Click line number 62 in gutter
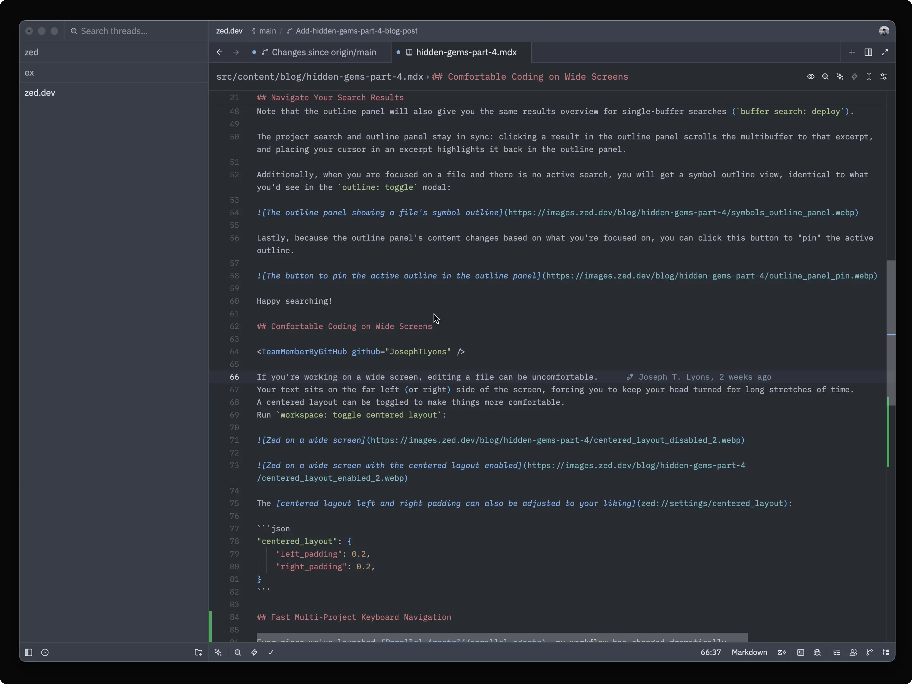Image resolution: width=912 pixels, height=684 pixels. (x=234, y=326)
